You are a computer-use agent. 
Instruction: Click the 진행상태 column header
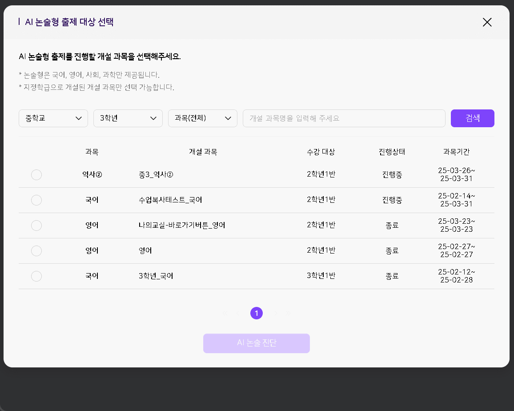point(392,152)
